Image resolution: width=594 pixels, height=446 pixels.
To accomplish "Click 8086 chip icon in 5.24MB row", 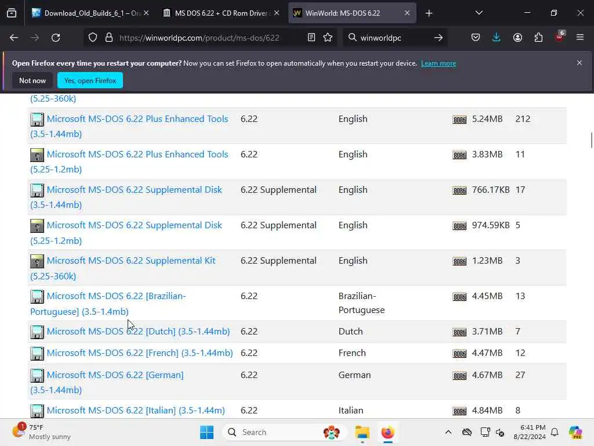I will coord(459,120).
